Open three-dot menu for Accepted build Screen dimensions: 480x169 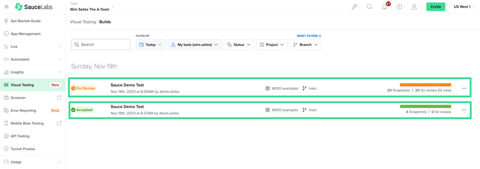[x=464, y=110]
